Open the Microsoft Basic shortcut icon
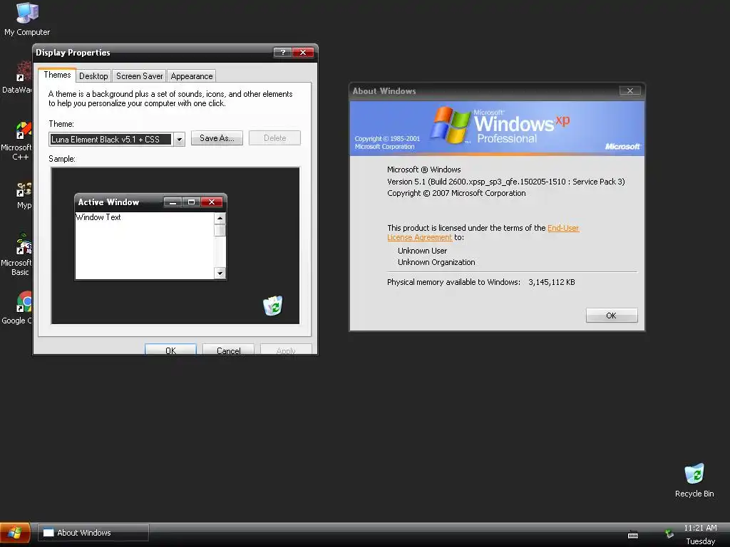The image size is (730, 547). click(x=17, y=255)
